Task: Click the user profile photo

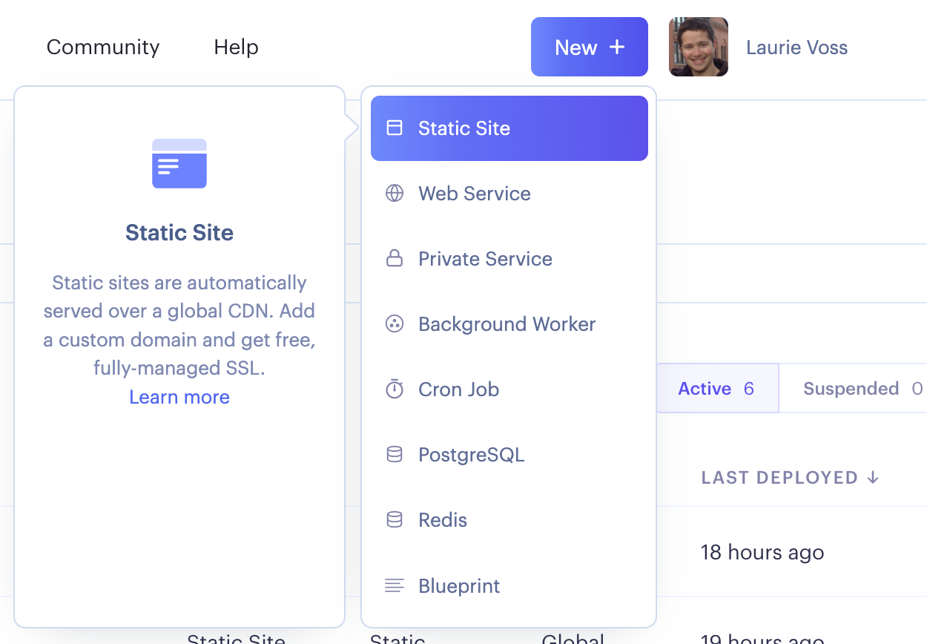Action: point(698,47)
